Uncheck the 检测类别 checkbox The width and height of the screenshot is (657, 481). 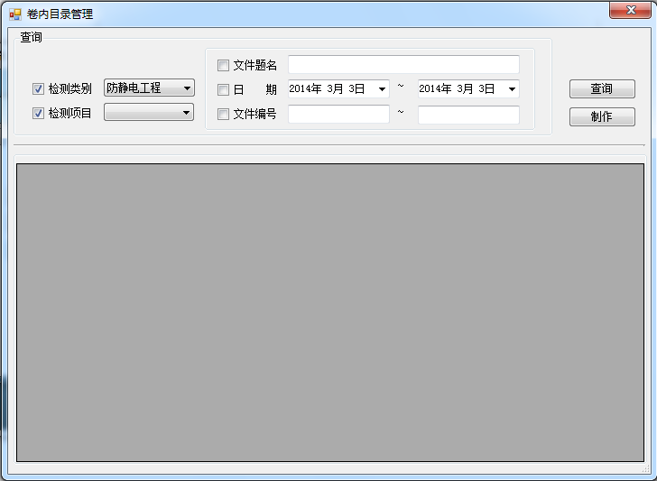point(39,89)
